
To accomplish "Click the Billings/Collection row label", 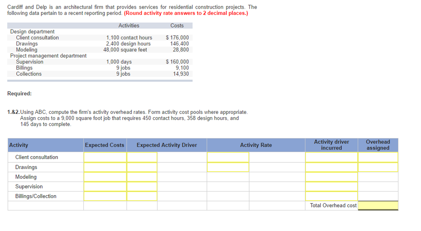I will (x=36, y=196).
